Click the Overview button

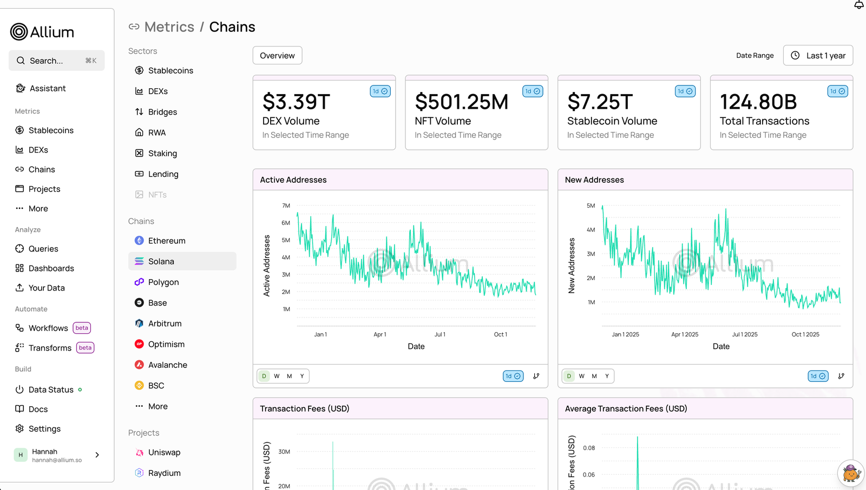[277, 56]
